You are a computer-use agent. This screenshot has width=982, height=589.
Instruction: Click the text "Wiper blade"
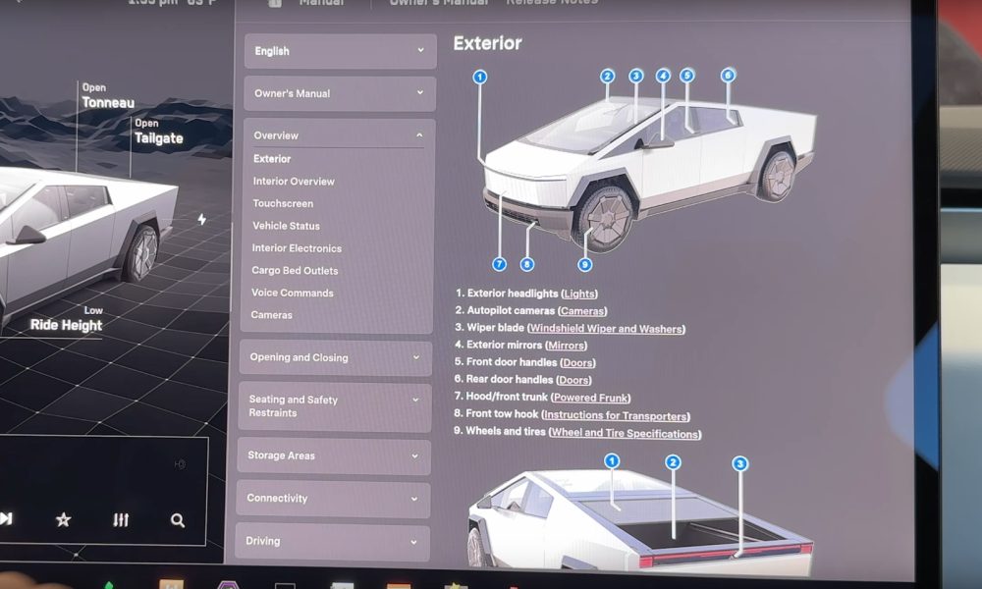pyautogui.click(x=495, y=328)
